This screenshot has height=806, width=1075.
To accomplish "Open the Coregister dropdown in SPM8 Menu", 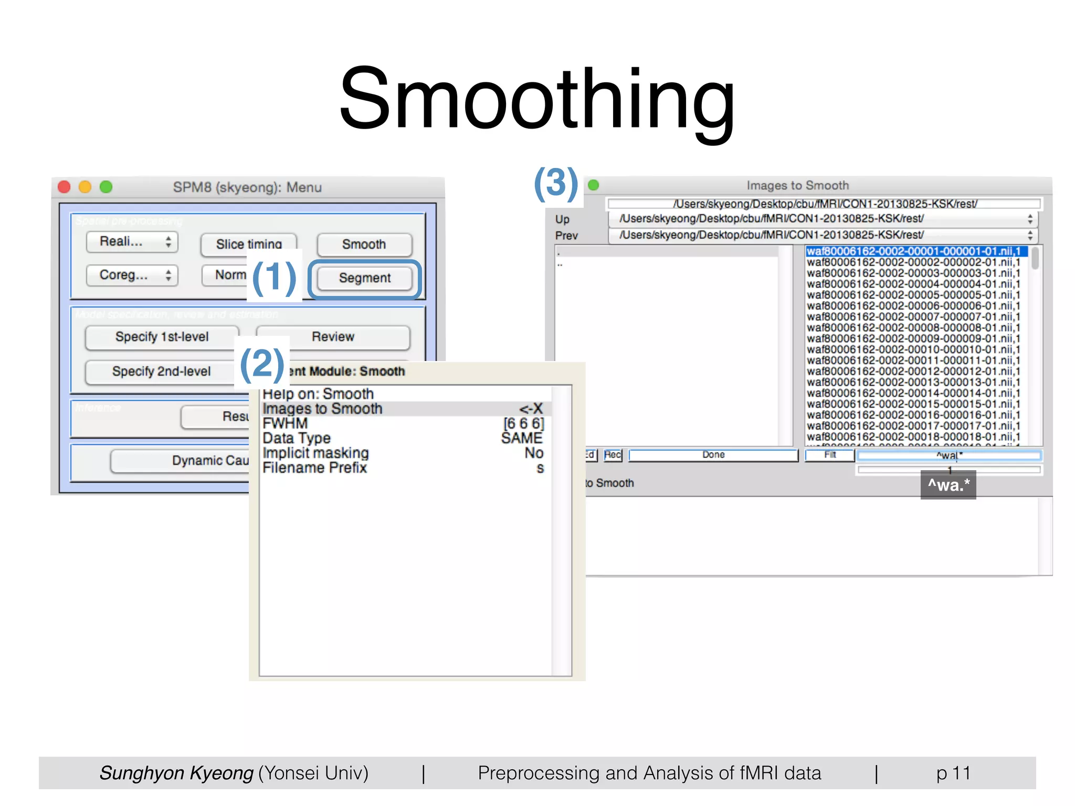I will tap(132, 275).
